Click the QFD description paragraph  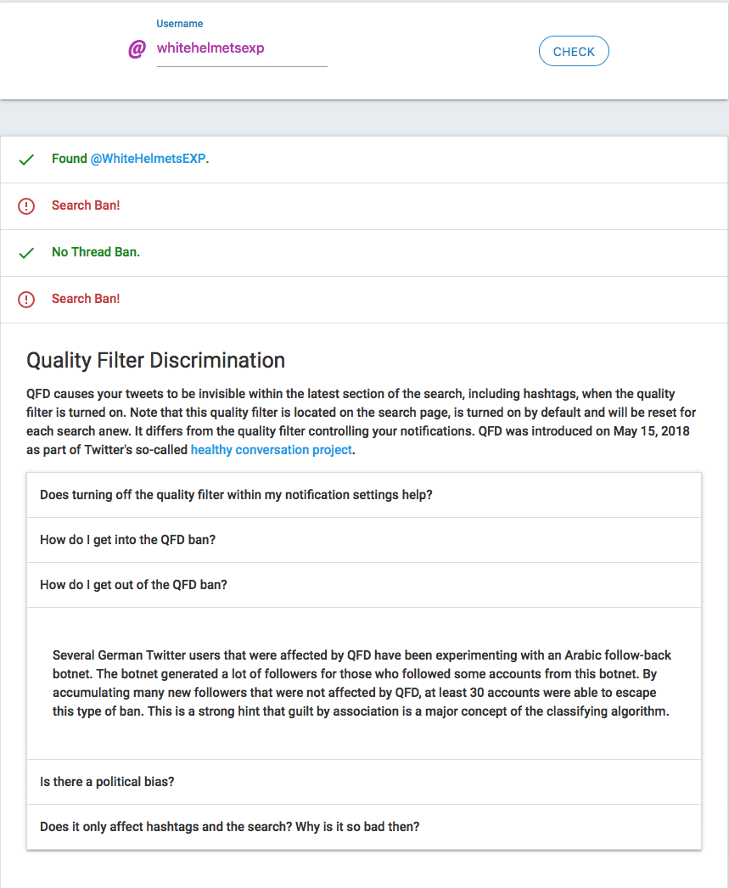pyautogui.click(x=361, y=421)
